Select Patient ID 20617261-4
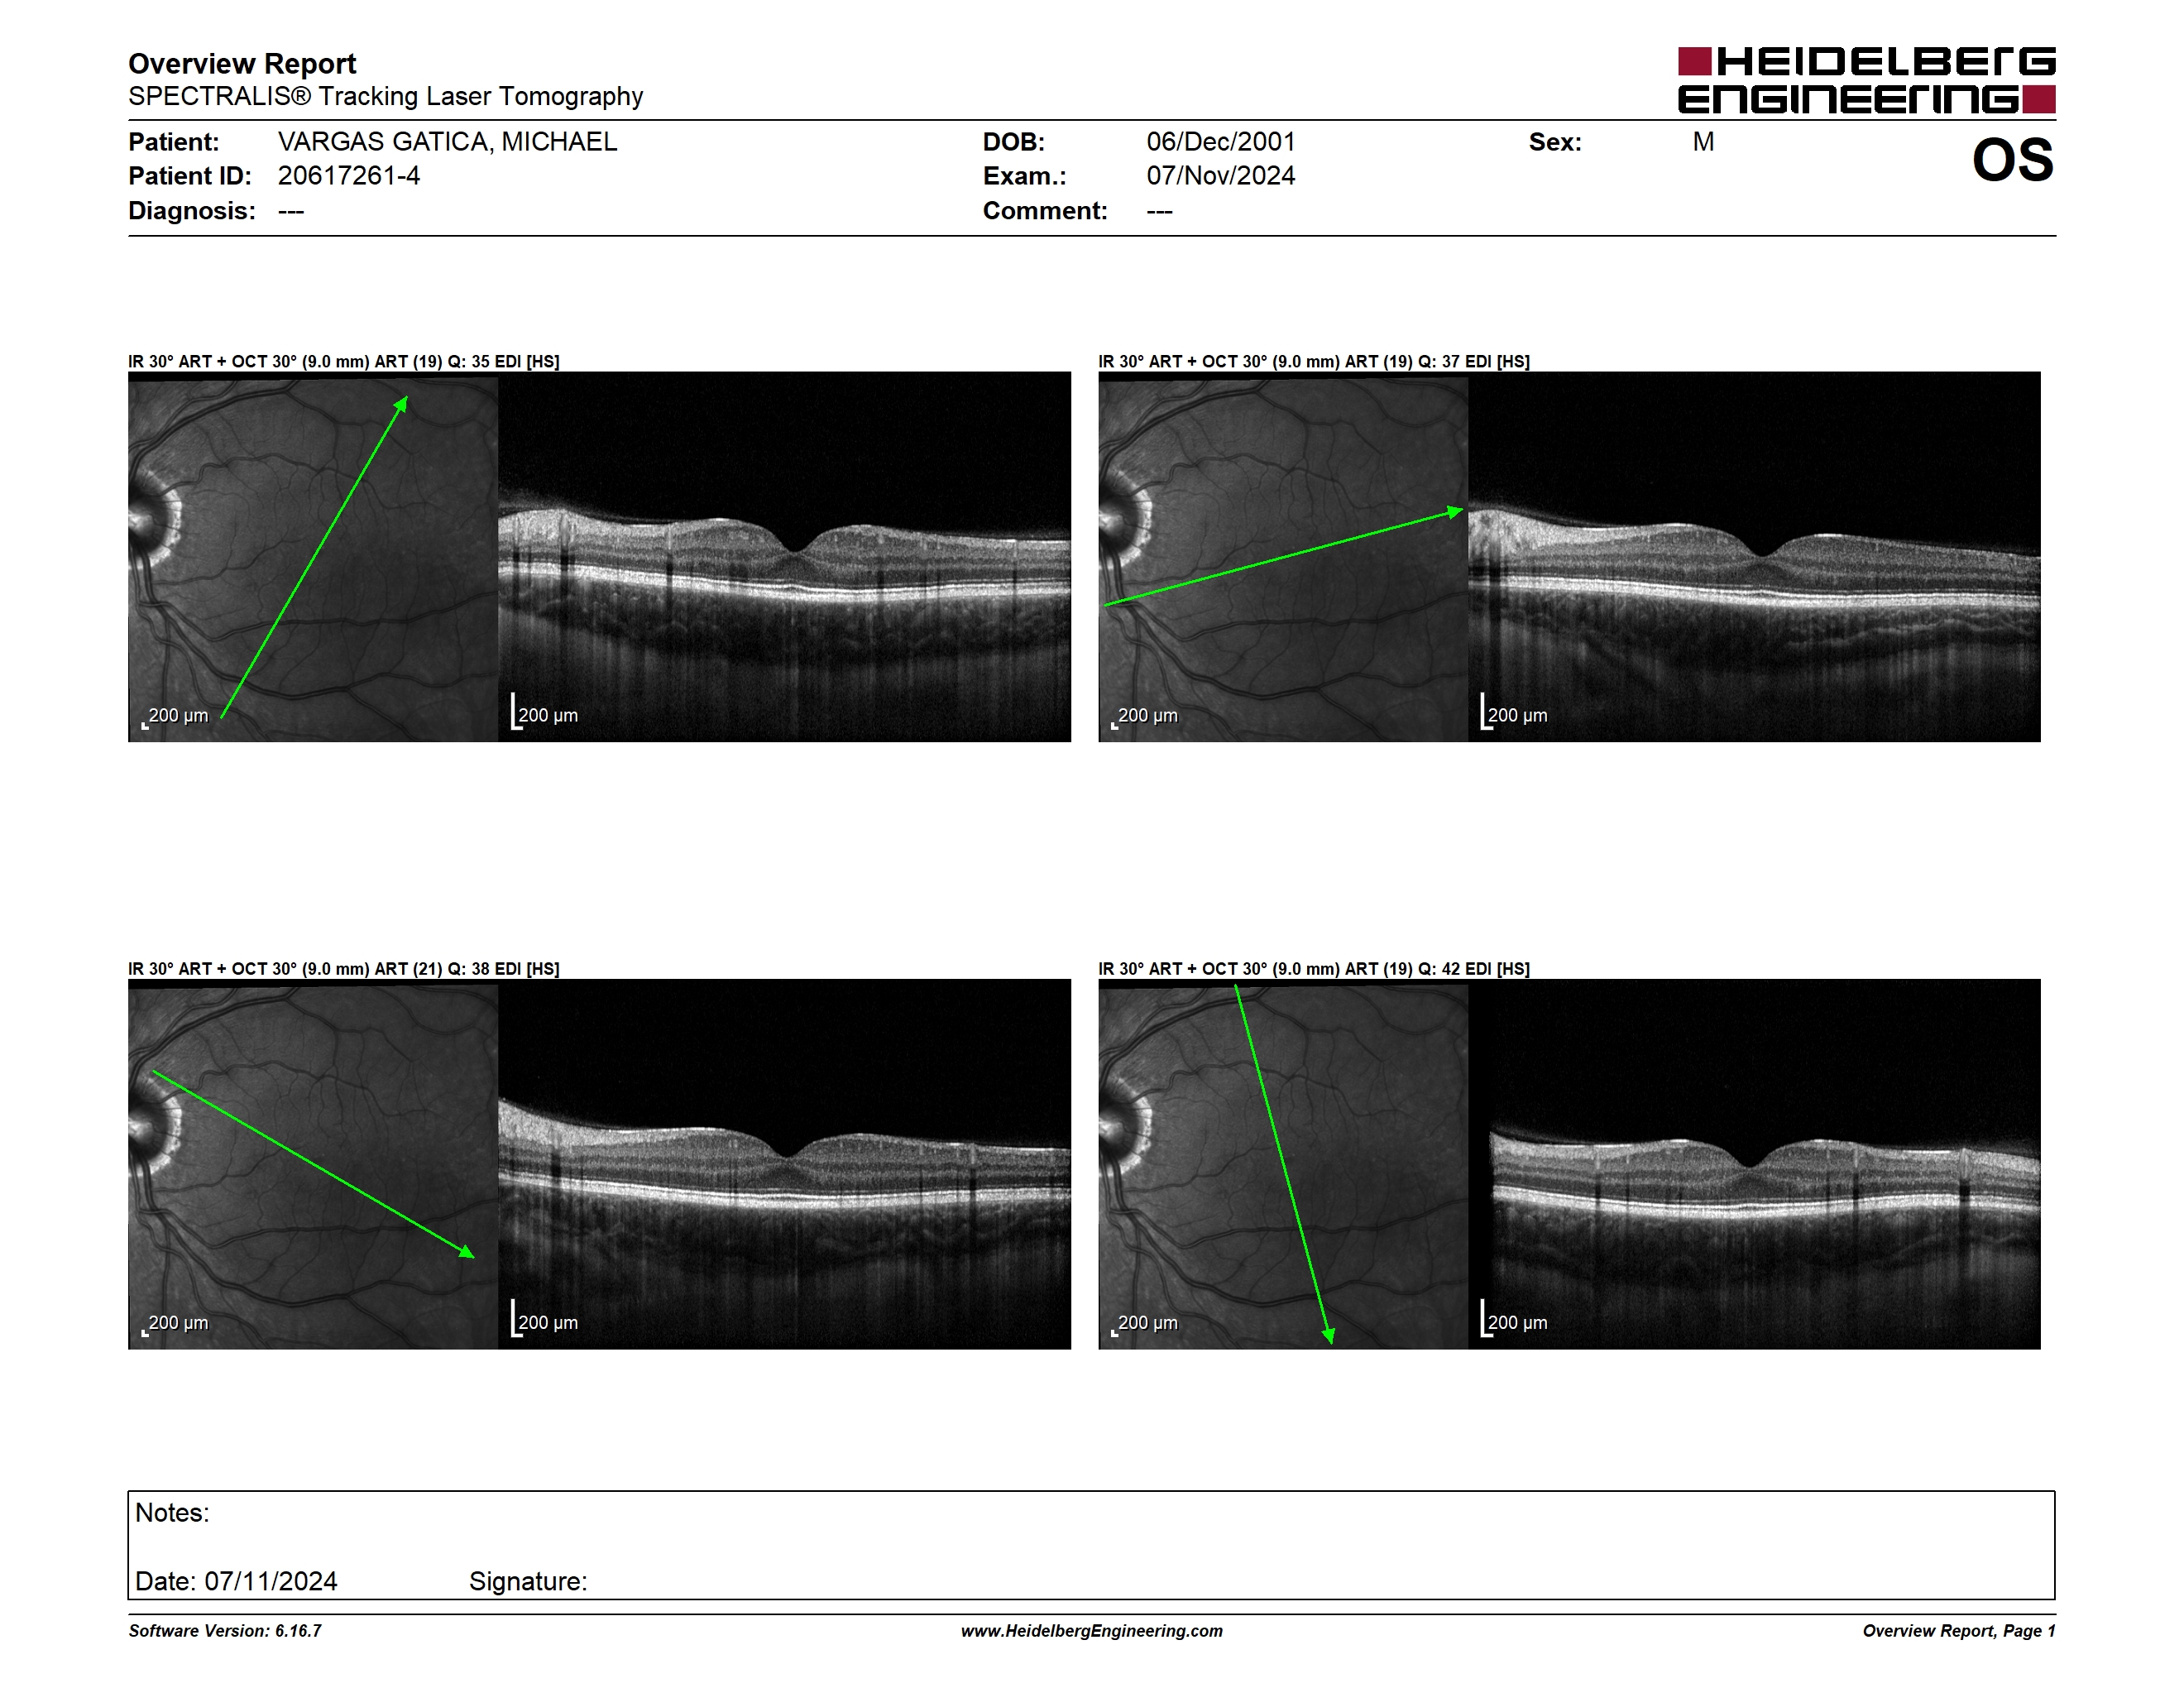The width and height of the screenshot is (2184, 1688). tap(349, 176)
